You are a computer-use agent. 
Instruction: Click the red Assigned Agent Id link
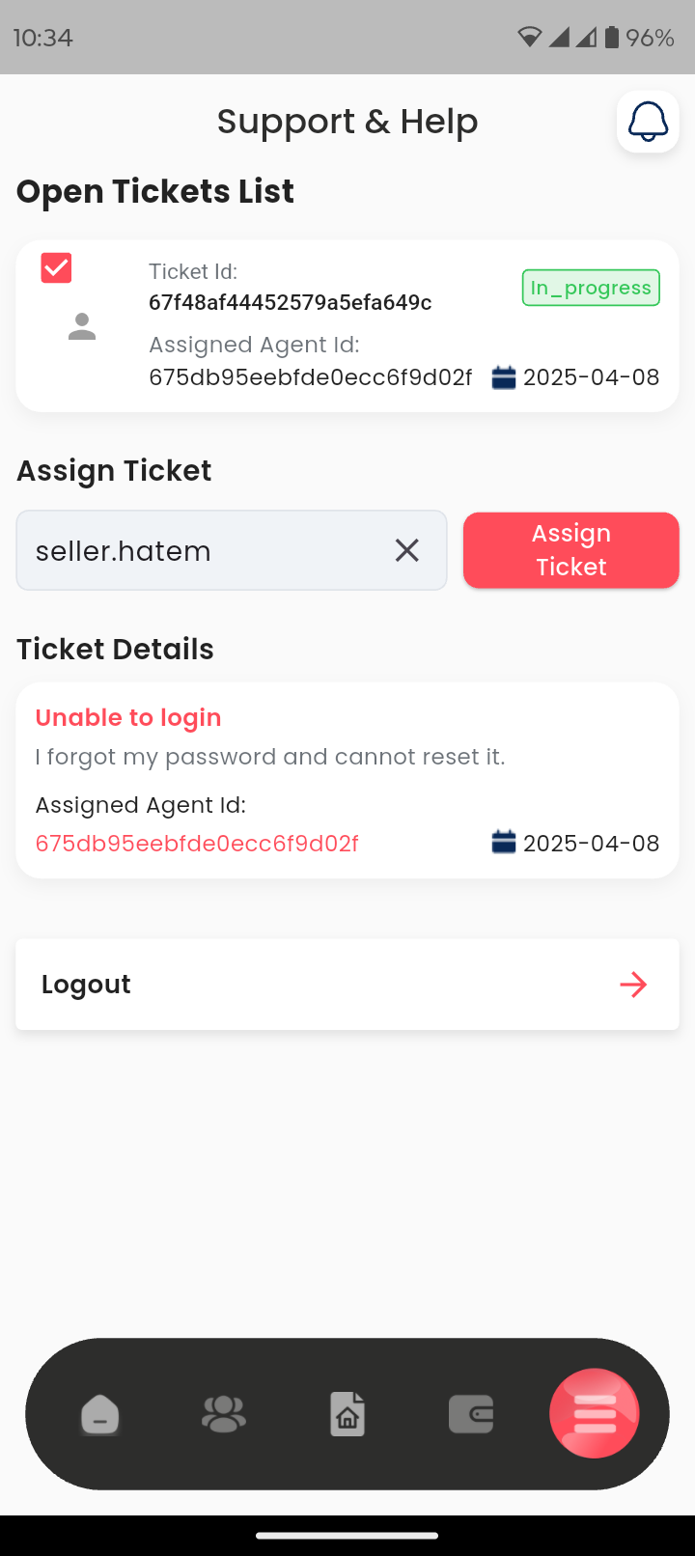click(197, 844)
